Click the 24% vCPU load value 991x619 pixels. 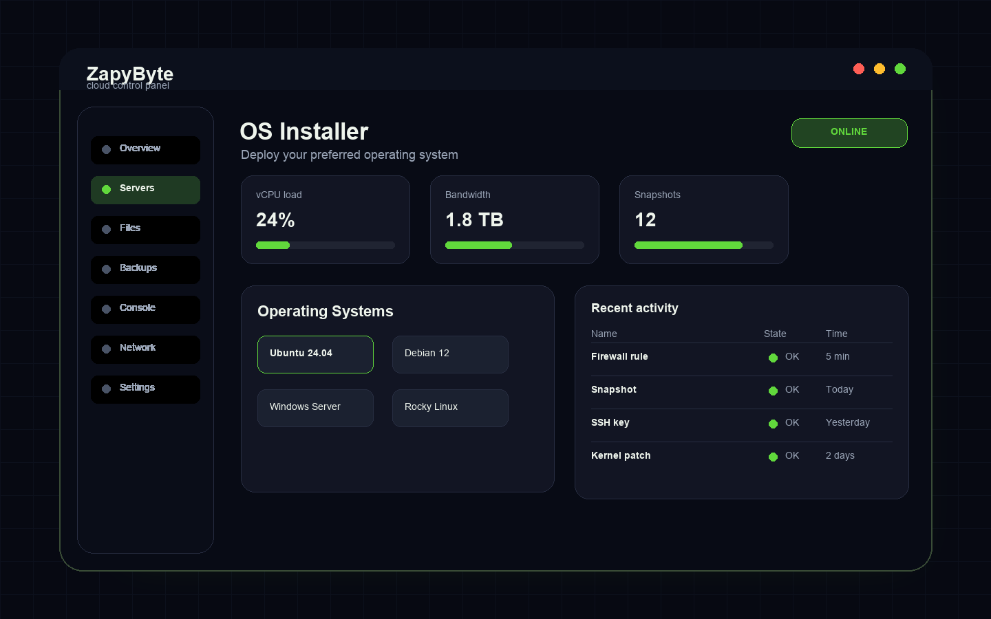pos(275,220)
